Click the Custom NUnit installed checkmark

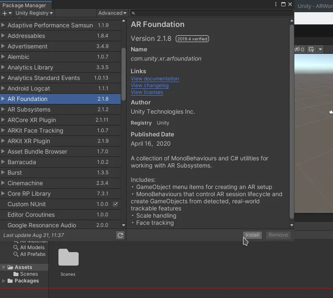pyautogui.click(x=115, y=204)
